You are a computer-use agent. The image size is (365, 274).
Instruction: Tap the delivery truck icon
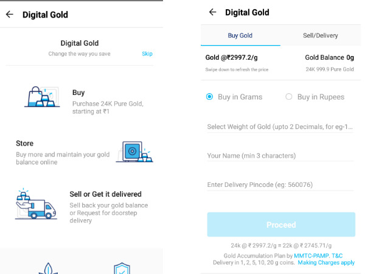point(36,205)
